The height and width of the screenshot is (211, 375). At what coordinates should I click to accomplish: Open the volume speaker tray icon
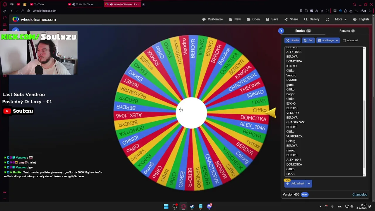click(352, 206)
